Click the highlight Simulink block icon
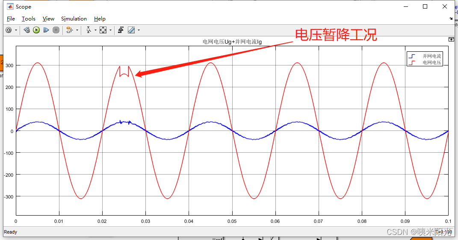Viewport: 458px width, 240px height. pos(70,30)
